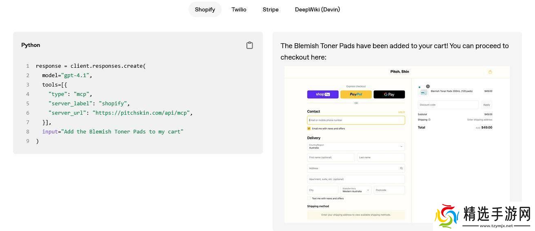Choose PayPal express checkout
535x231 pixels.
pyautogui.click(x=356, y=94)
